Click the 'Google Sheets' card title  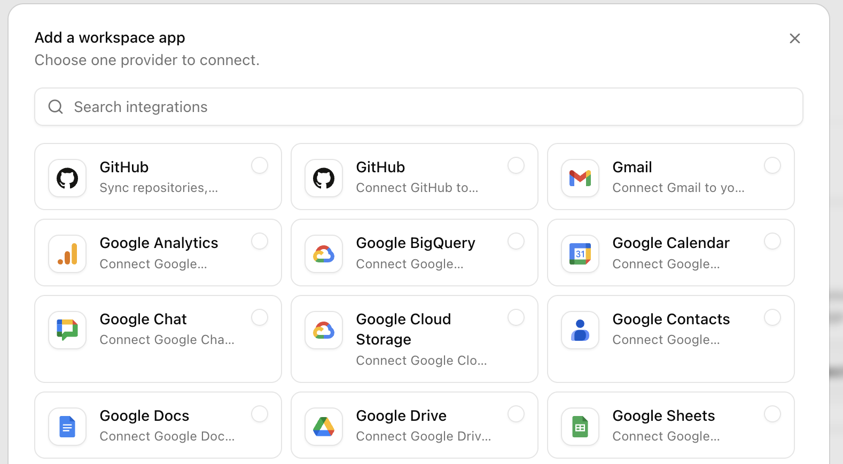[664, 416]
